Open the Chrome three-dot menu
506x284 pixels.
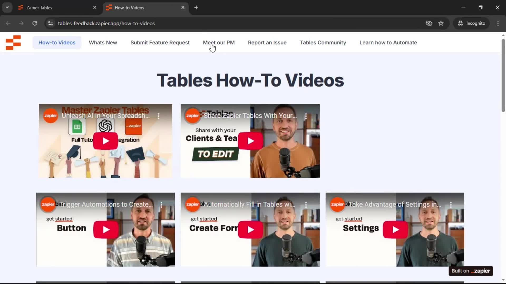[x=498, y=23]
